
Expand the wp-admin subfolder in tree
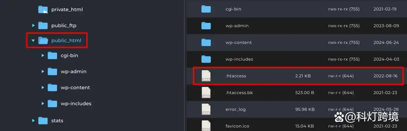click(x=43, y=72)
